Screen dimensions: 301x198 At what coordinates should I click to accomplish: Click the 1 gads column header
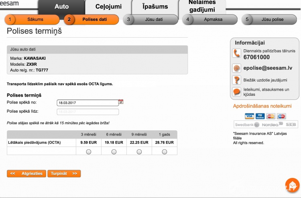[x=164, y=135]
